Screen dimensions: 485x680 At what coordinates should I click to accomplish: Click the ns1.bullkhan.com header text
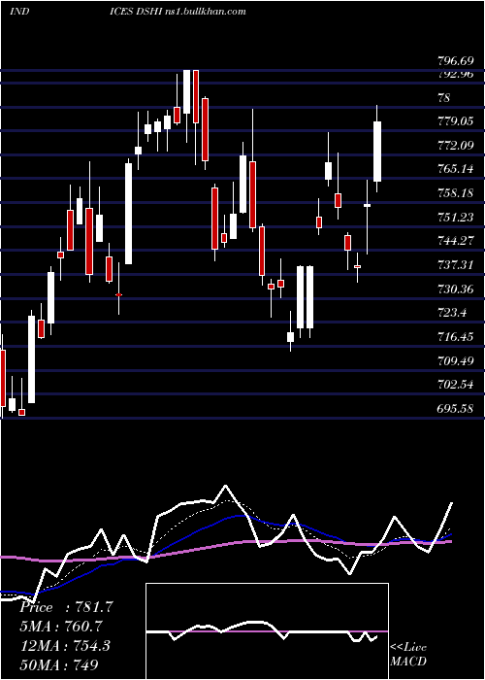pos(207,11)
